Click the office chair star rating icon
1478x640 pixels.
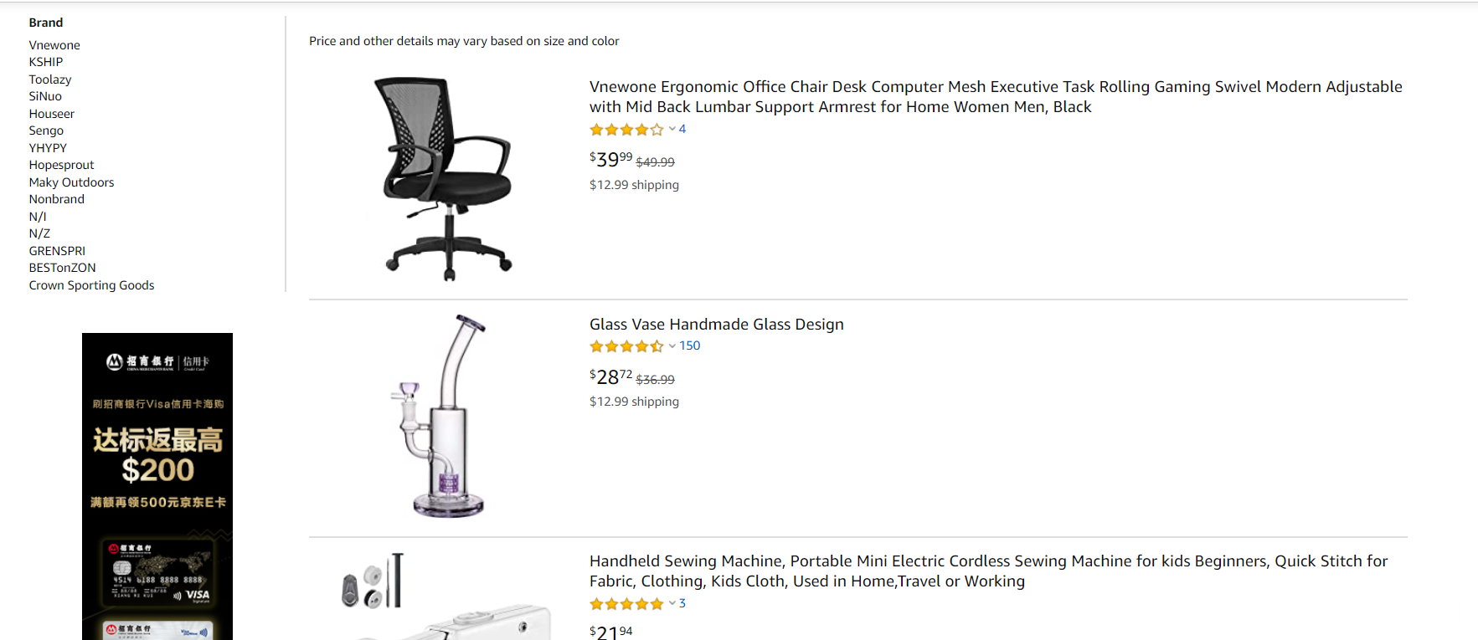click(x=626, y=130)
